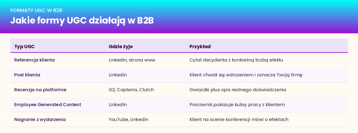Screen dimensions: 358x133
Task: Select the 'FORMATY UGC W B2B' subtitle text
Action: tap(36, 10)
